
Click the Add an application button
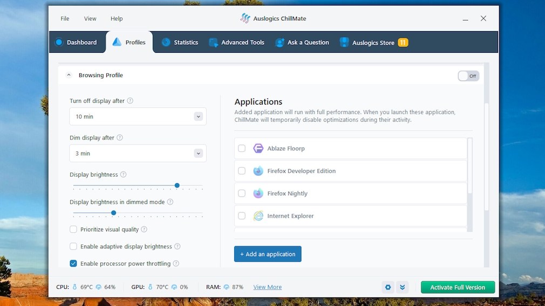[268, 254]
